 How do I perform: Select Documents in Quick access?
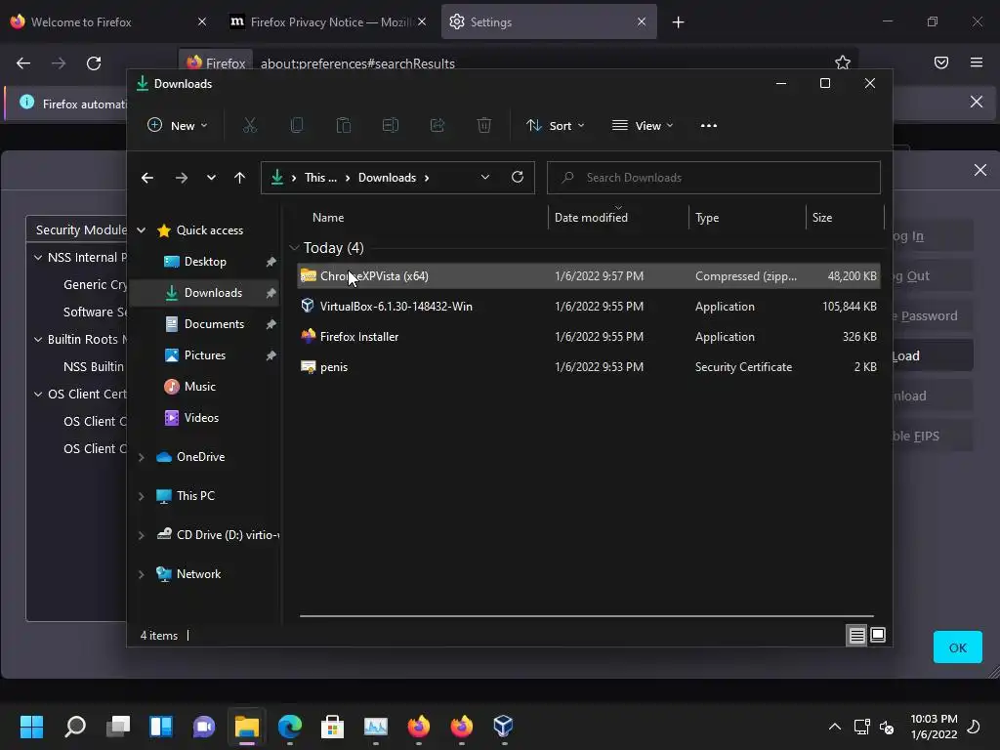(x=214, y=324)
